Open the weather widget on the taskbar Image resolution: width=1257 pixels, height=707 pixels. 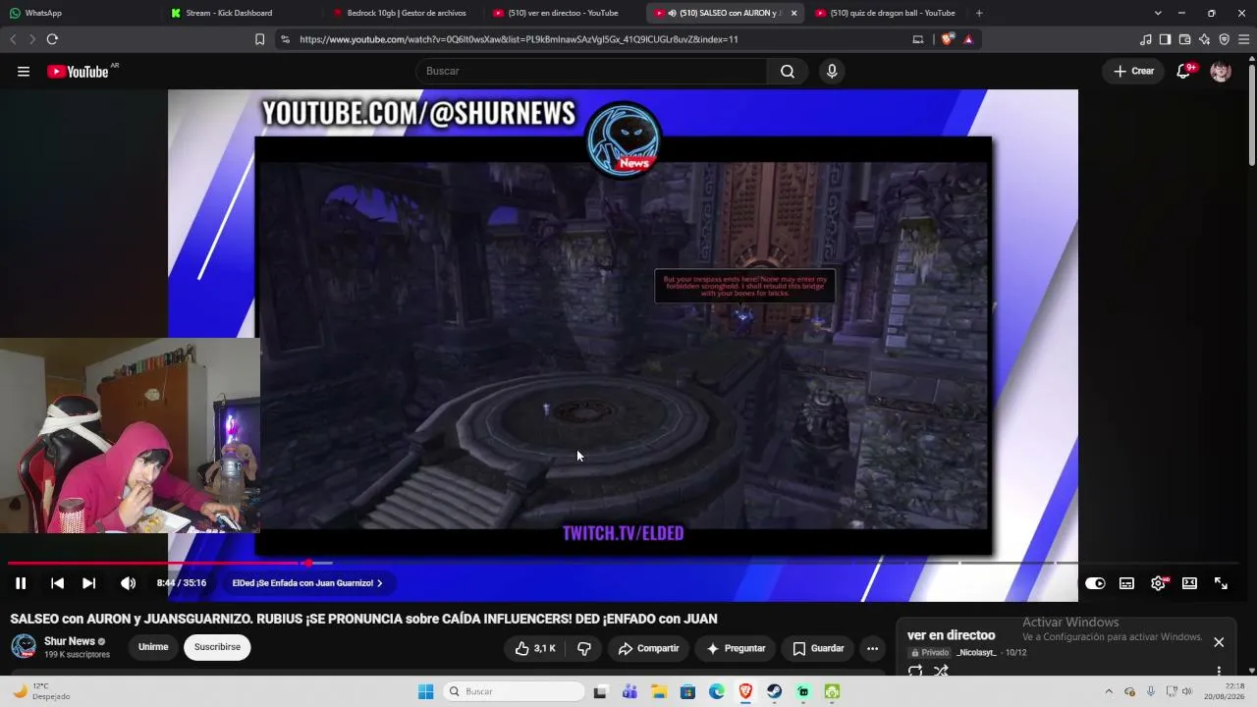pyautogui.click(x=41, y=691)
